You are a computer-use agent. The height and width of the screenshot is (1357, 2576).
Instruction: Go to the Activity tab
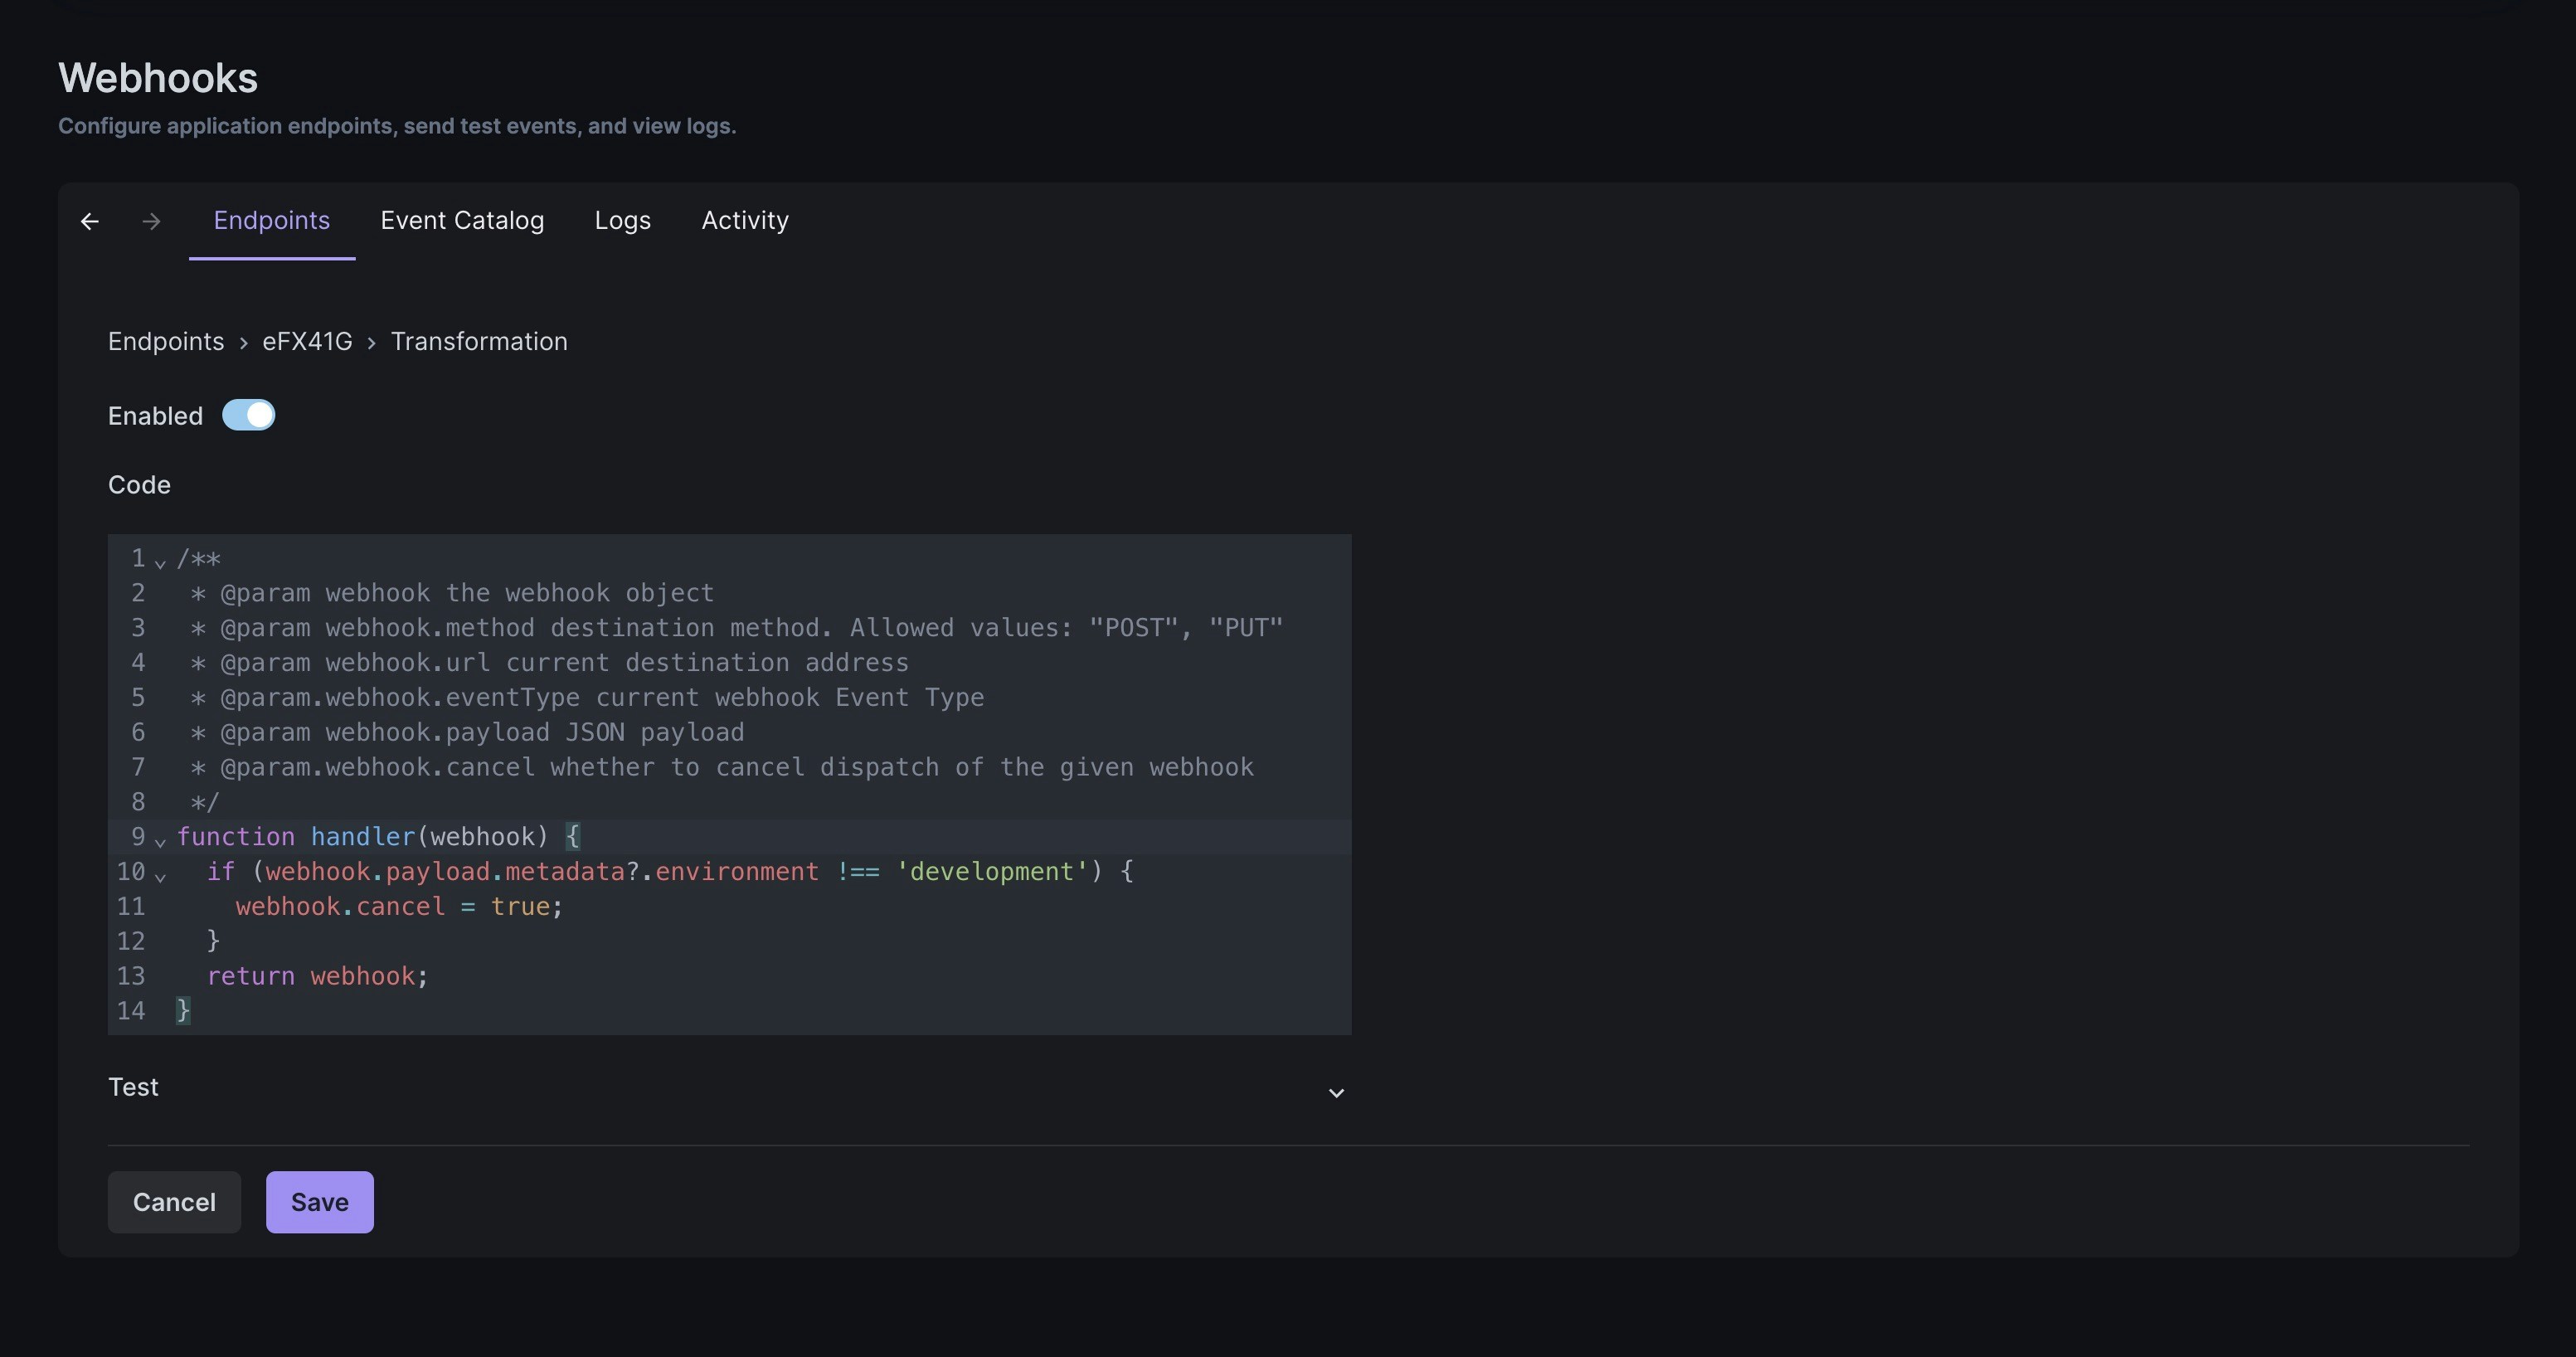744,221
